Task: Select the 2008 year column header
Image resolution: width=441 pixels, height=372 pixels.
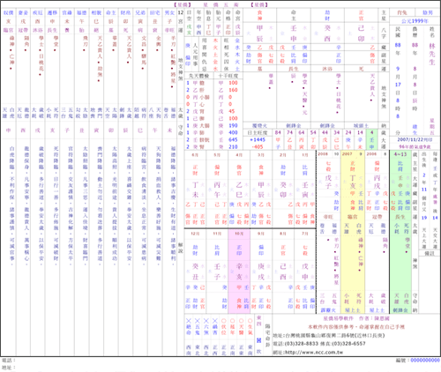Action: pos(328,153)
